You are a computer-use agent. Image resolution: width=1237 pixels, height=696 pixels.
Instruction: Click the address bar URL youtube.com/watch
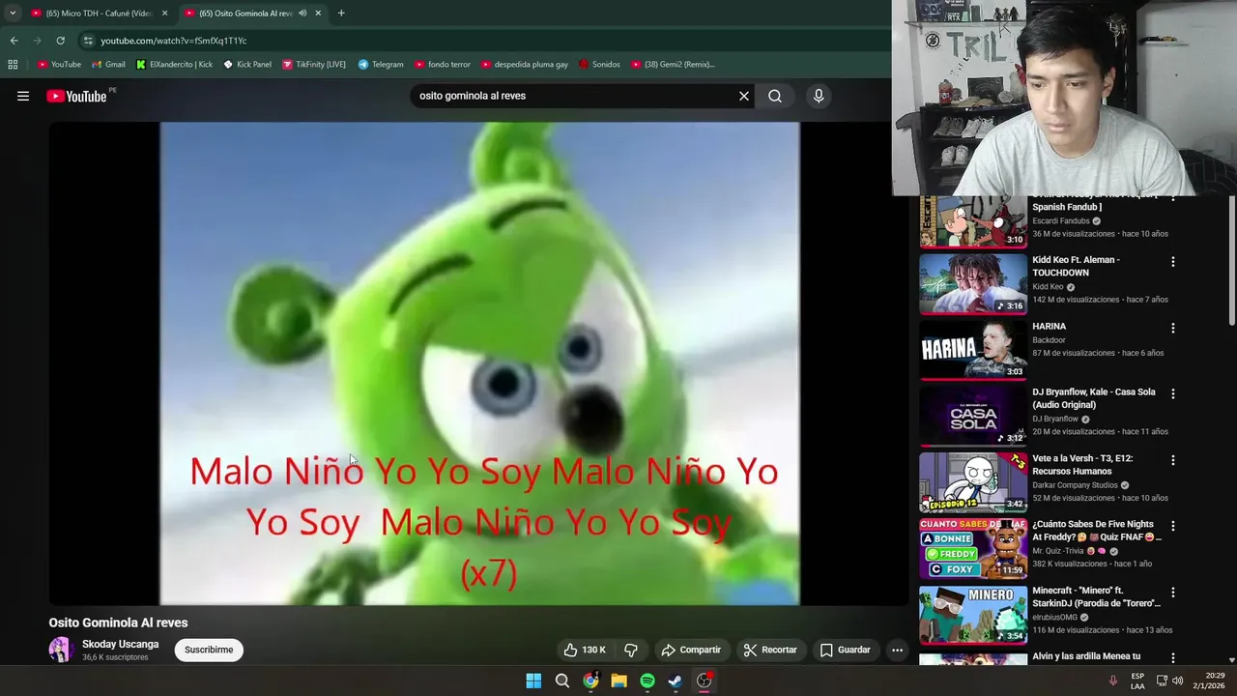coord(174,41)
